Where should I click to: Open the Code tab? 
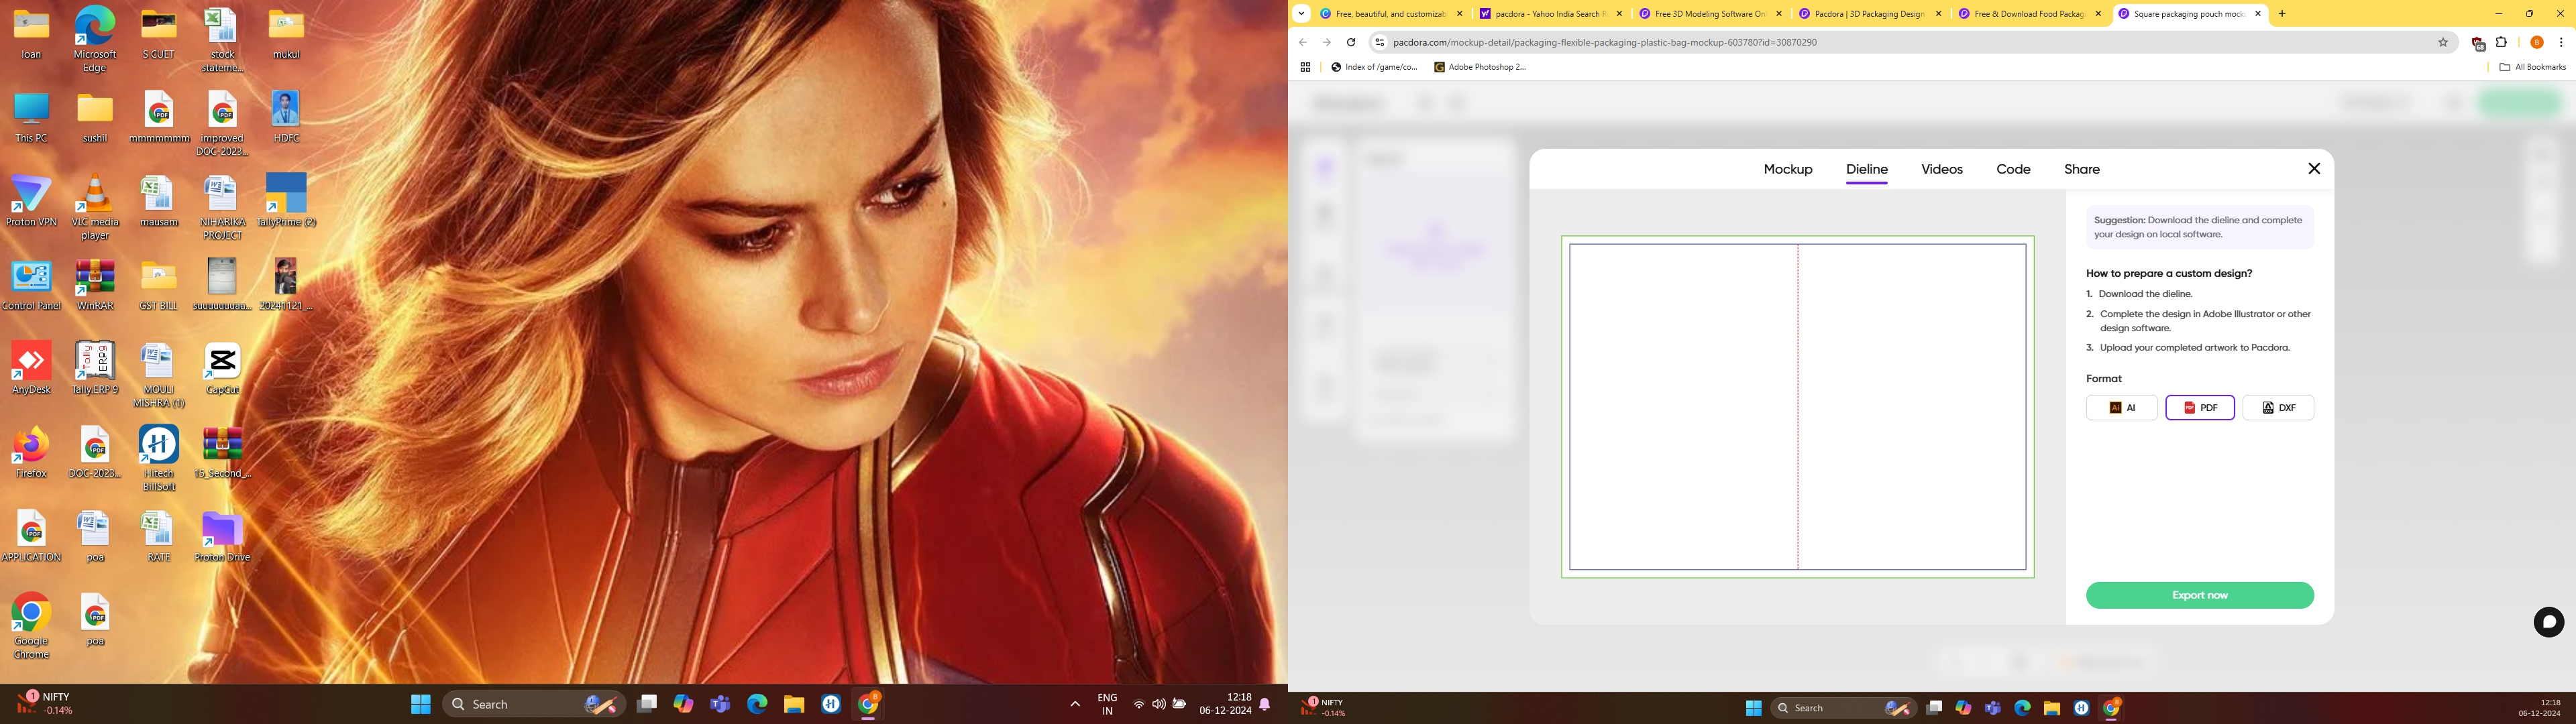(2012, 169)
